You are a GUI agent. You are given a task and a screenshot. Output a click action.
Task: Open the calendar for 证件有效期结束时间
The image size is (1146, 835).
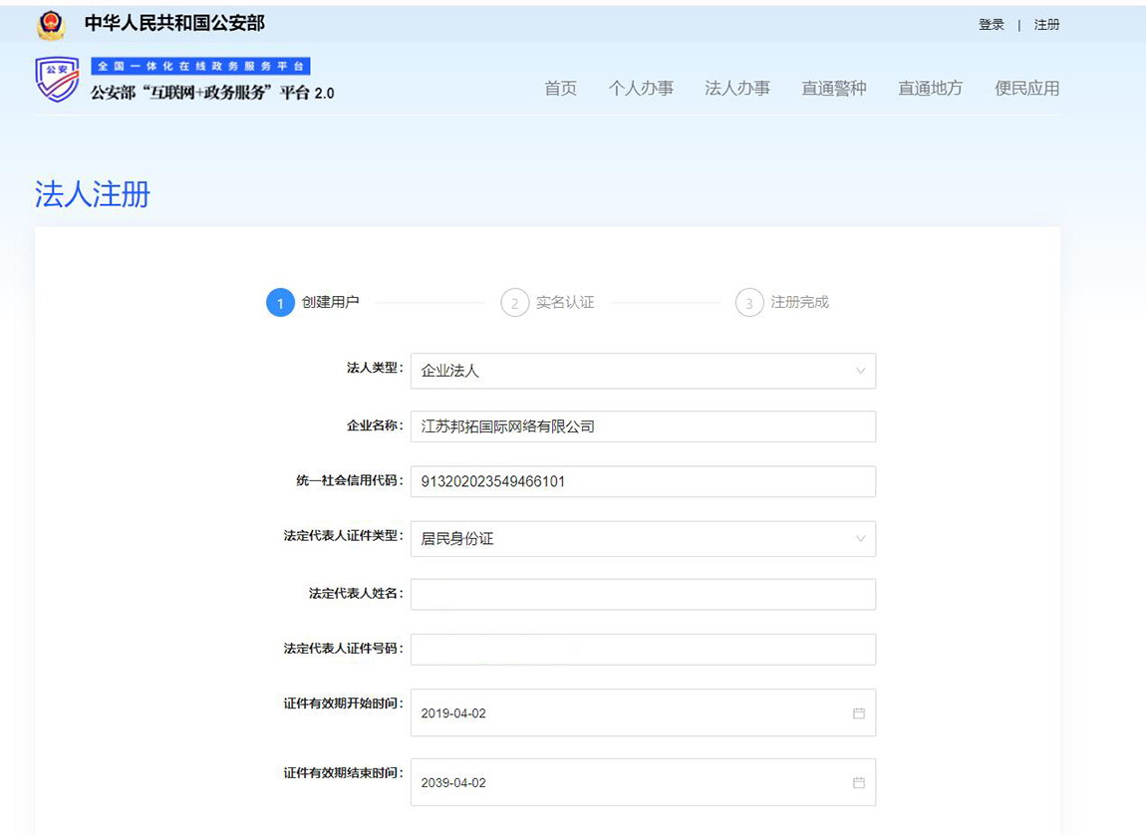pos(858,782)
